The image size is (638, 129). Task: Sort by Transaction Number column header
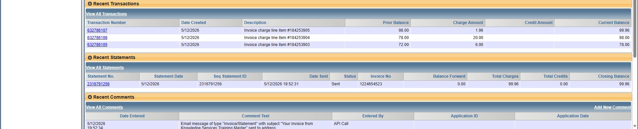107,23
